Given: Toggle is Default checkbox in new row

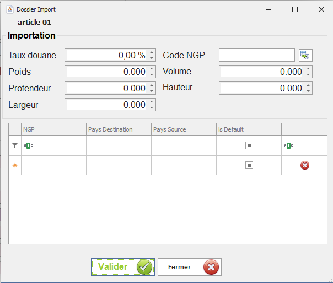Looking at the screenshot, I should coord(249,165).
